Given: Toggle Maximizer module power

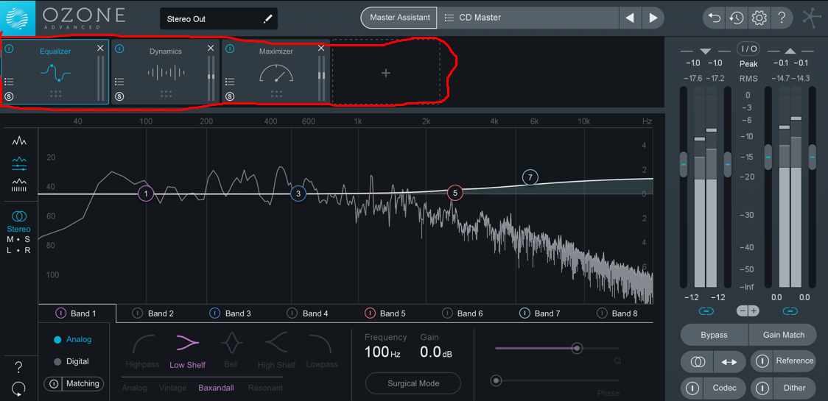Looking at the screenshot, I should [230, 49].
